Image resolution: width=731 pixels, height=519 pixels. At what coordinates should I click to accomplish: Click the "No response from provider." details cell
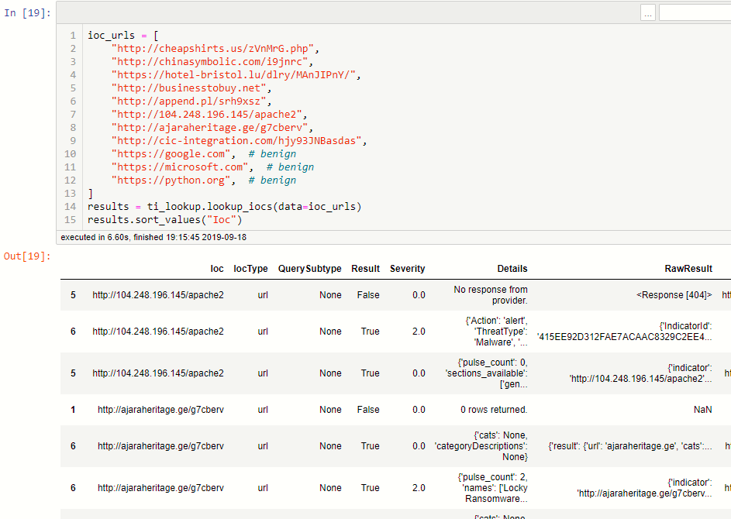[490, 294]
